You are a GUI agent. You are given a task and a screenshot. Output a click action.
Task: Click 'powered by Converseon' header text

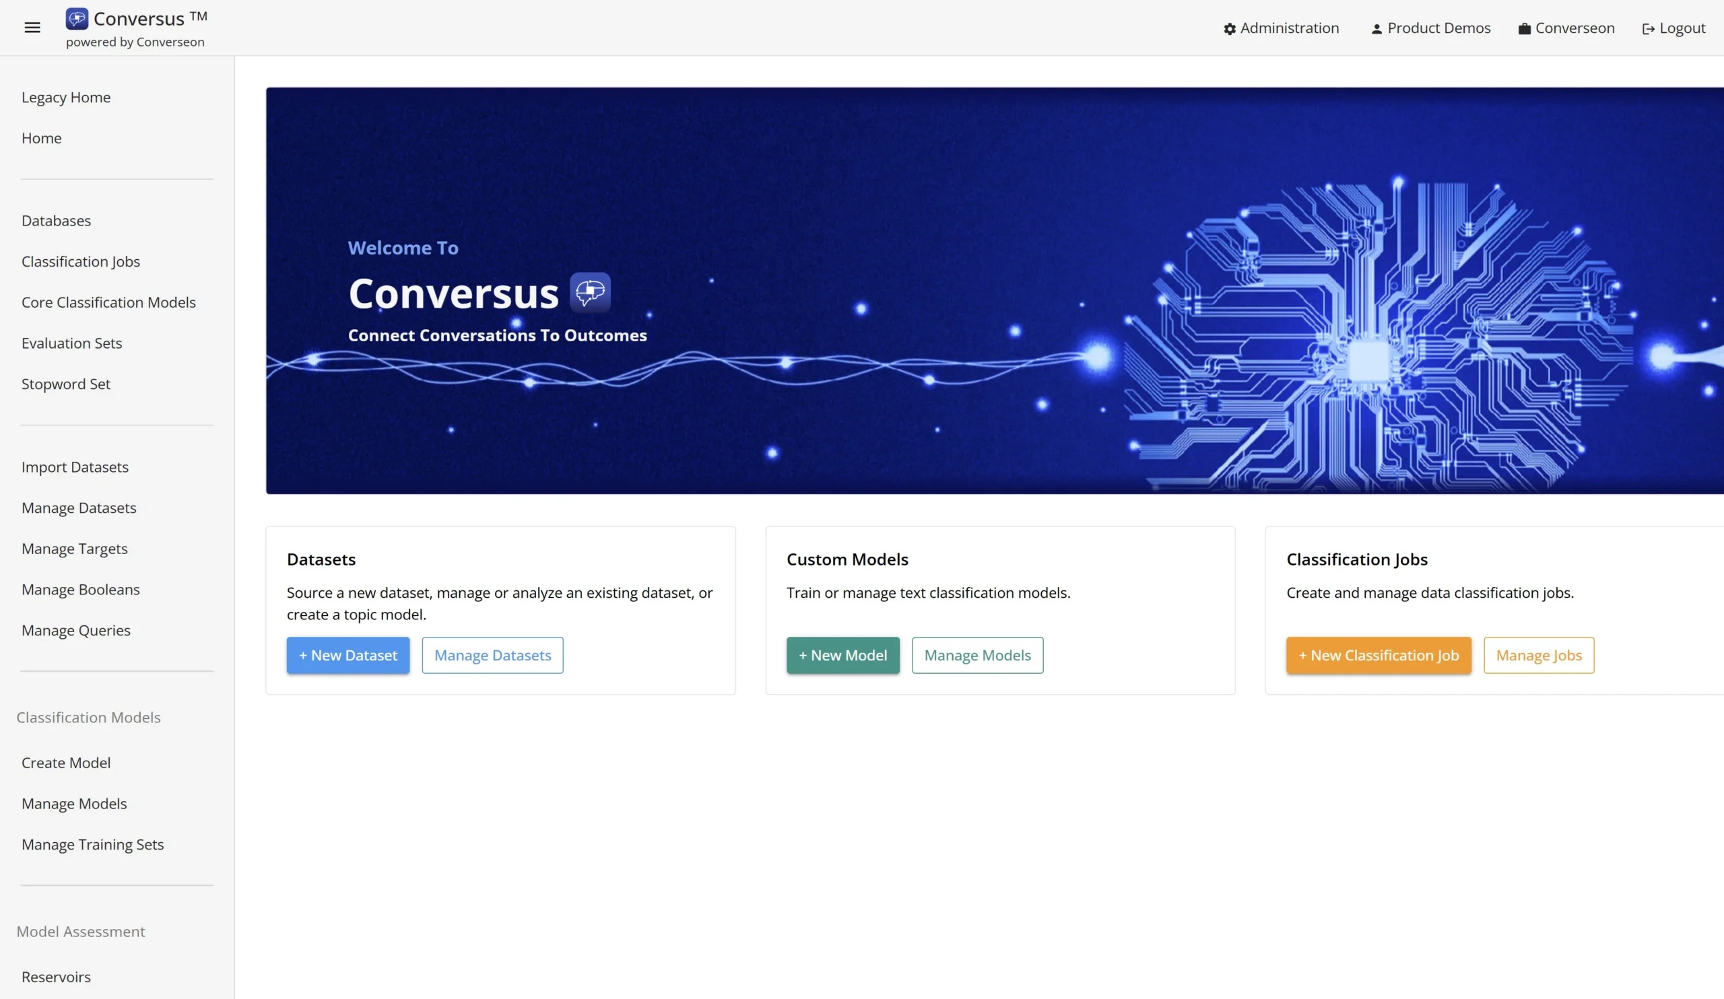pyautogui.click(x=135, y=42)
